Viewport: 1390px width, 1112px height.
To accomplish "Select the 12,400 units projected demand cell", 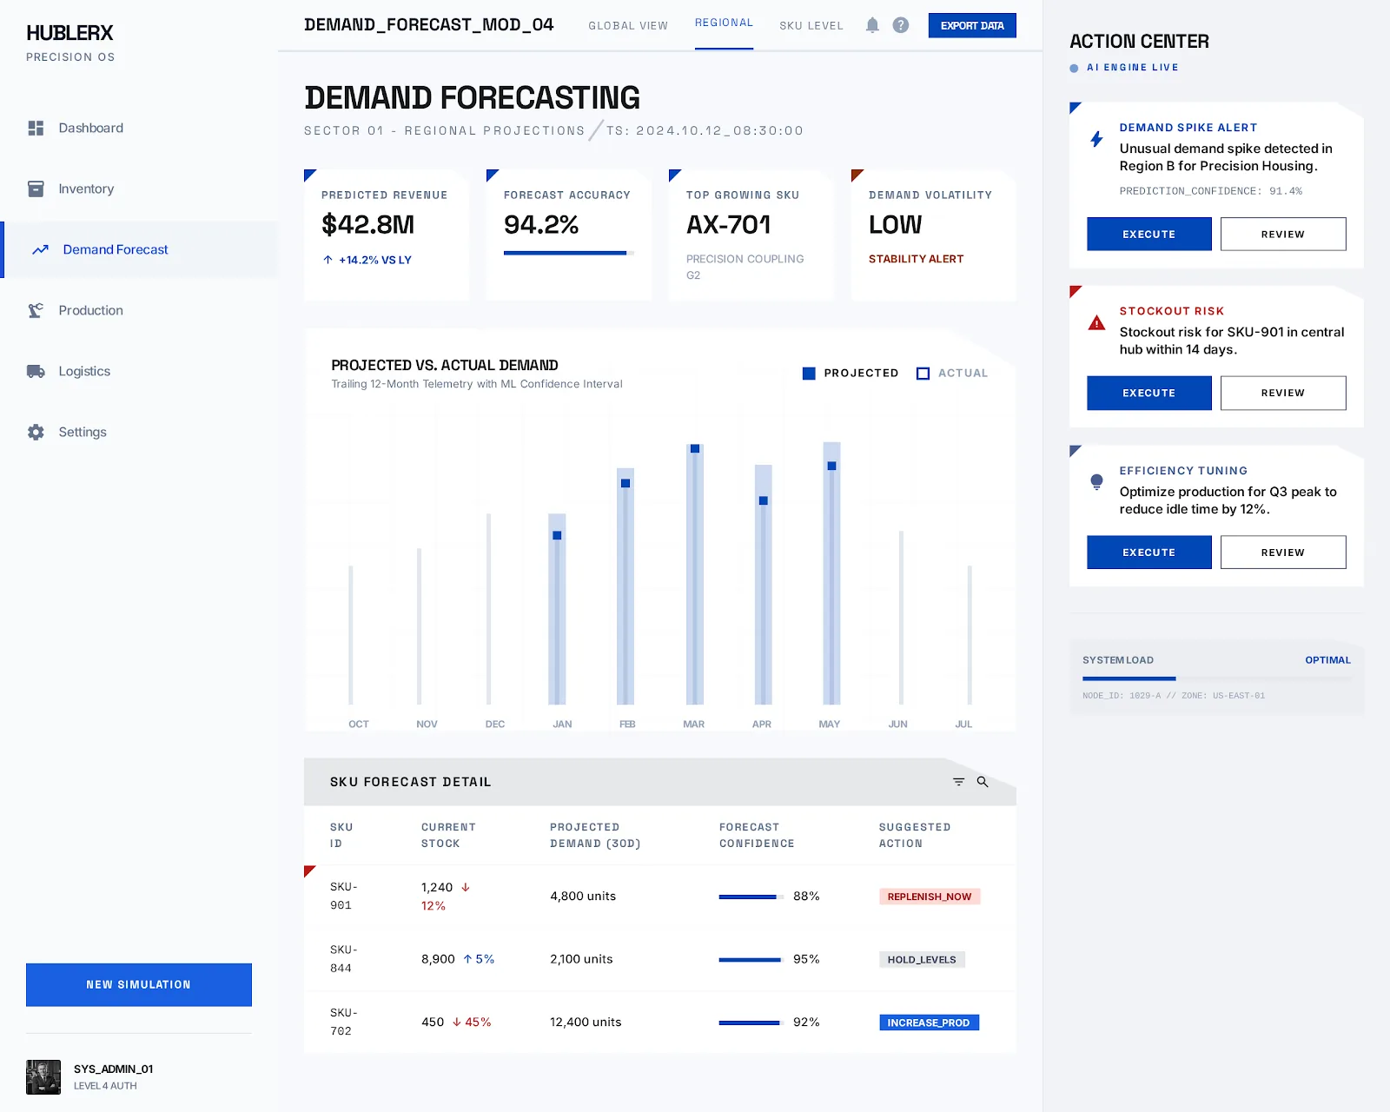I will (586, 1023).
